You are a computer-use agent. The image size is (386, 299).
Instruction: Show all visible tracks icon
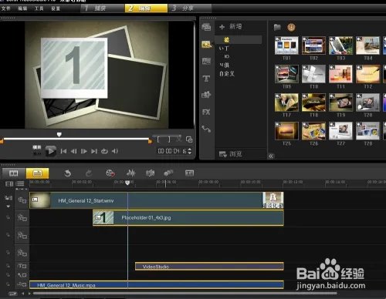9,183
